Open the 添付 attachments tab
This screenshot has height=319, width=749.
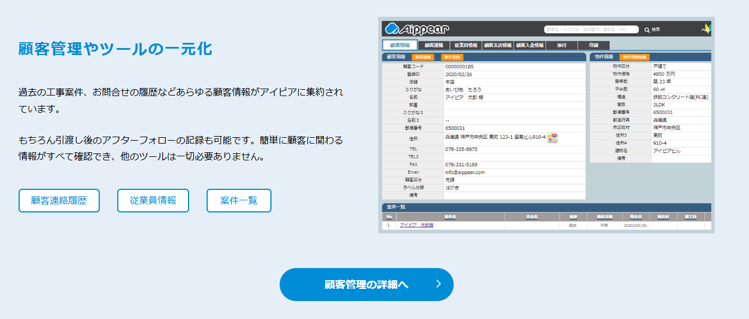561,45
